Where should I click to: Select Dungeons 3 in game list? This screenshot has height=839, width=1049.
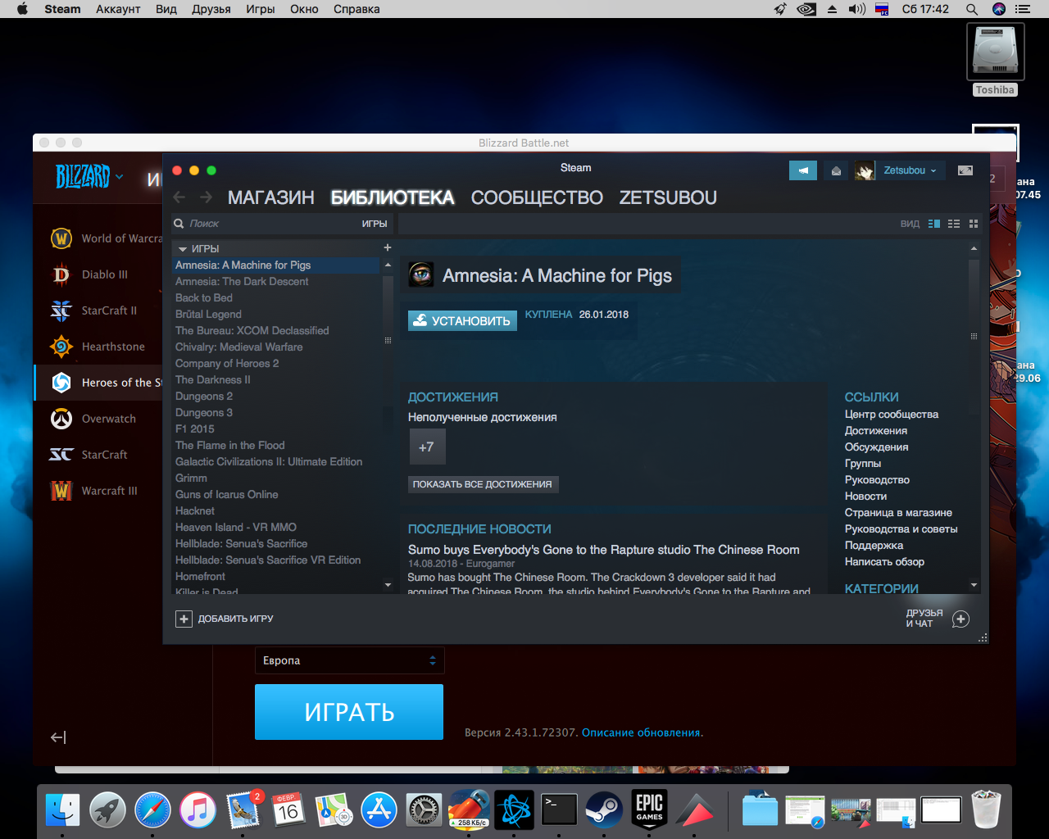pyautogui.click(x=204, y=413)
